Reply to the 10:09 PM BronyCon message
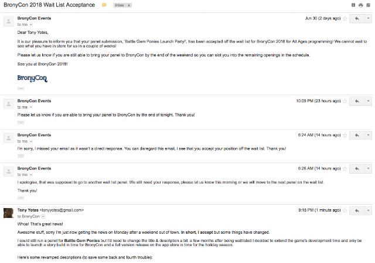 point(357,101)
